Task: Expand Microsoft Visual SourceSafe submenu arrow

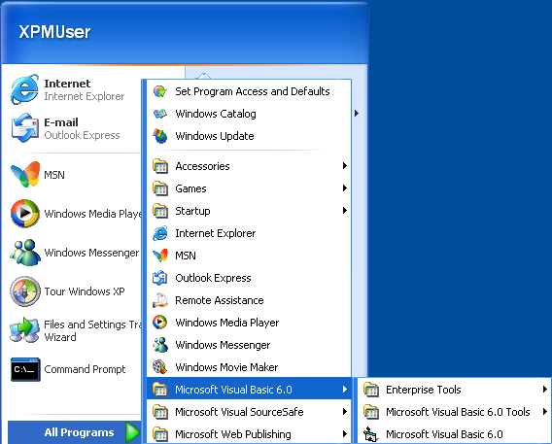Action: (x=345, y=412)
